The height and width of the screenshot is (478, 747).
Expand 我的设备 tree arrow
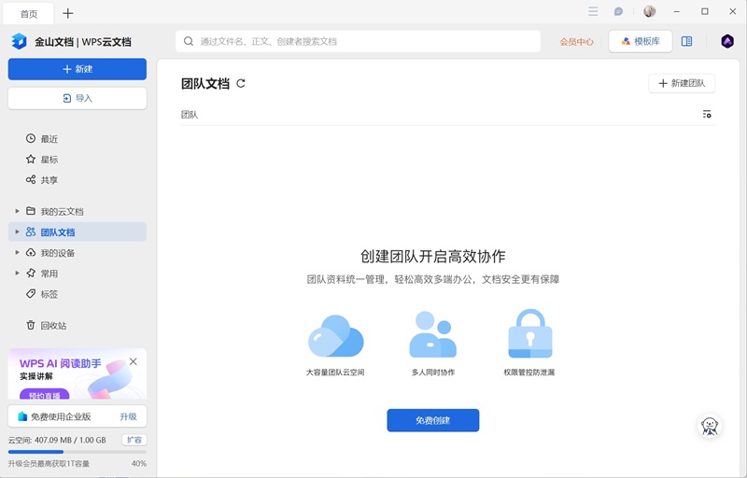(17, 252)
